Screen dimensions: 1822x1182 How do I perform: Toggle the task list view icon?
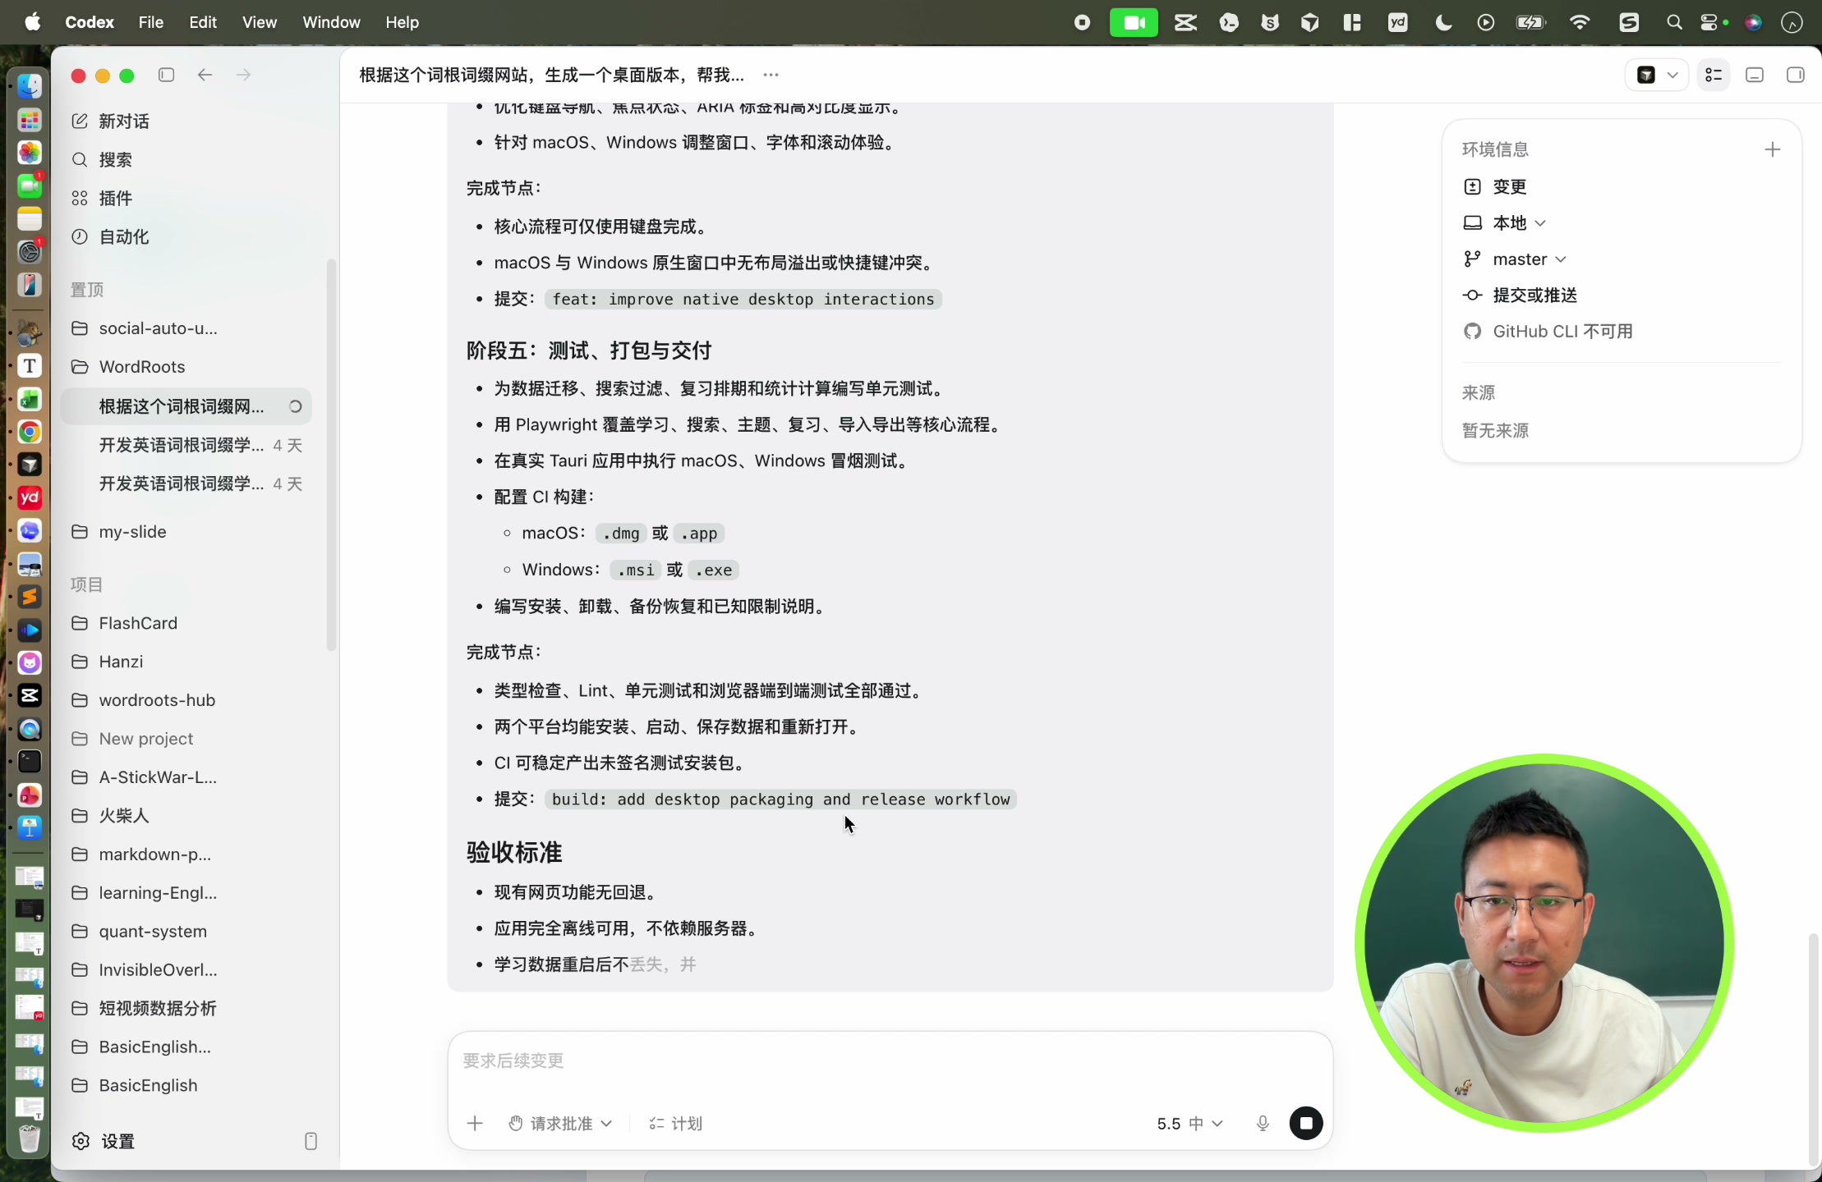coord(1714,75)
